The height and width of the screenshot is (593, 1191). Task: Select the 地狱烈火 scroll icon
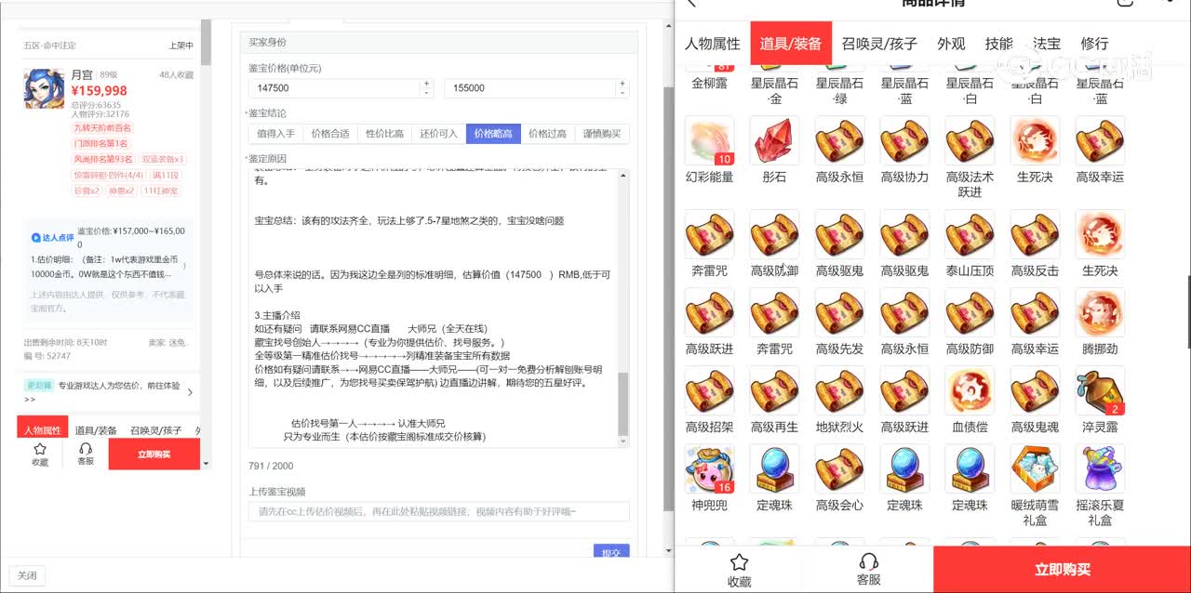click(x=839, y=390)
